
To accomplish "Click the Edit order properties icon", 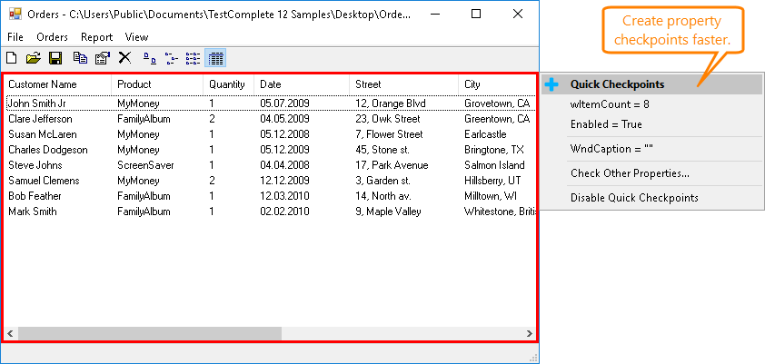I will 103,58.
